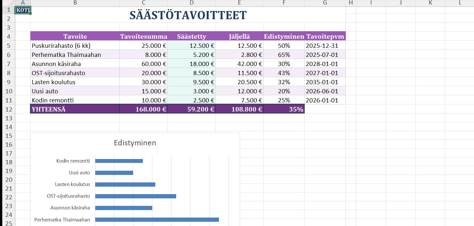
Task: Click the Perhematka Thaimaahan bar in chart
Action: [157, 219]
